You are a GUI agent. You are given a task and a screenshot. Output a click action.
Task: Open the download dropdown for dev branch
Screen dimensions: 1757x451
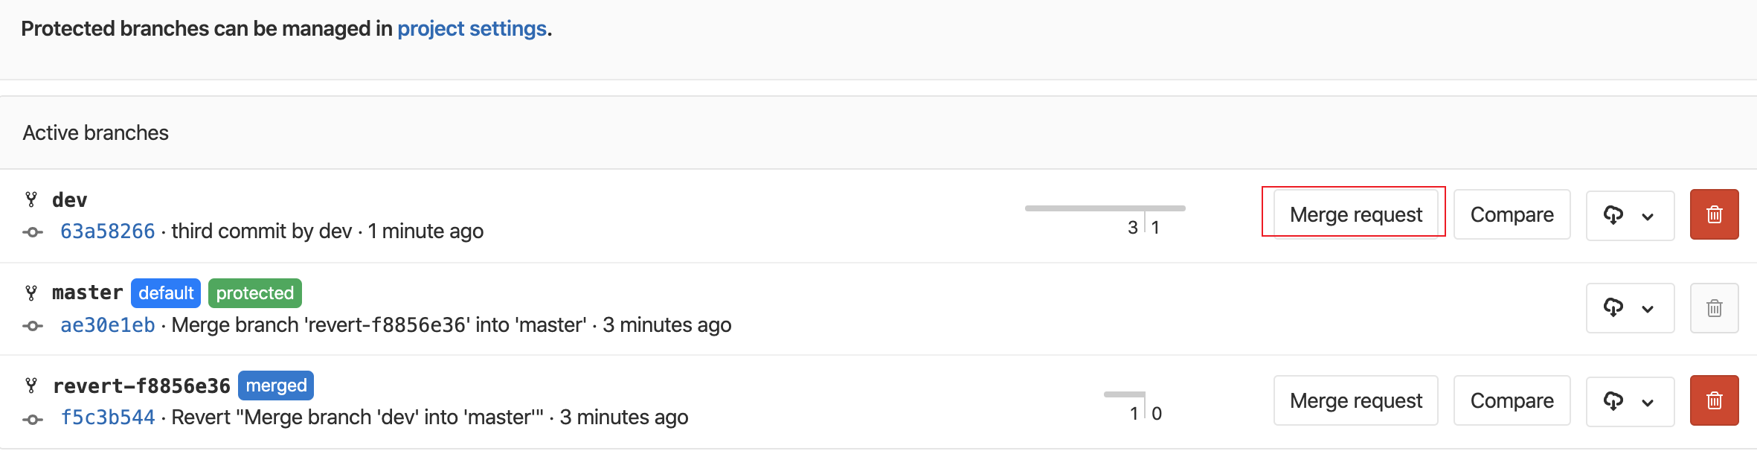point(1629,215)
